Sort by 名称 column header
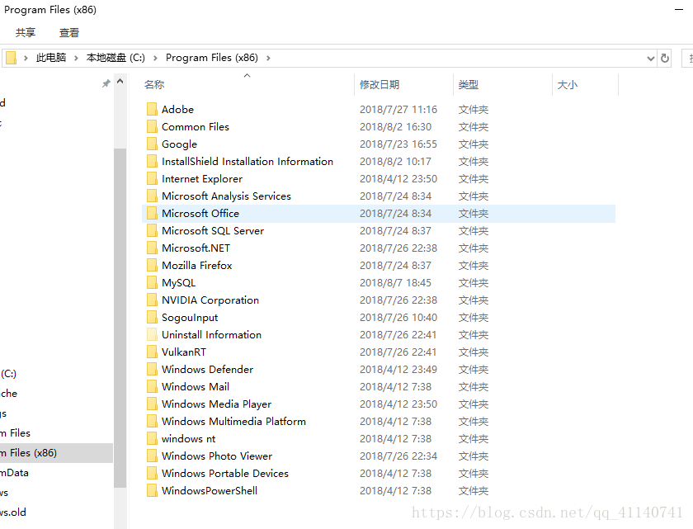Viewport: 693px width, 529px height. tap(154, 84)
